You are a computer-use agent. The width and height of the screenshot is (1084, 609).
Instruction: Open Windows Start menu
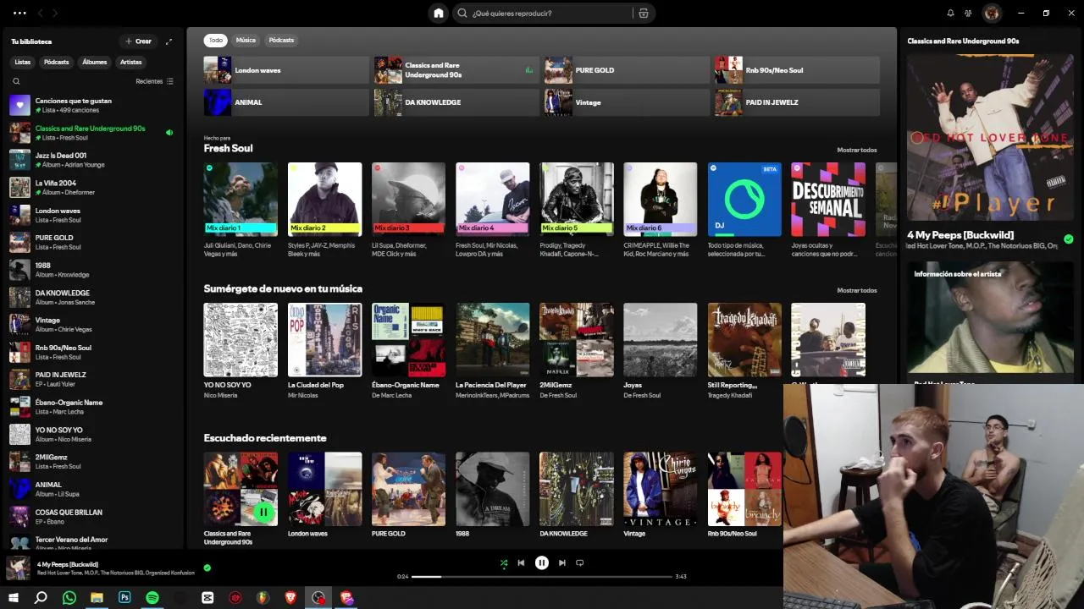[x=14, y=598]
